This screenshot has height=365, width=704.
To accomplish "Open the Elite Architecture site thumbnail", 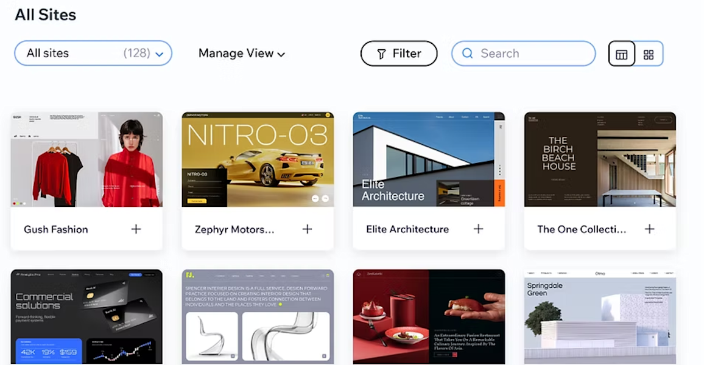I will (429, 159).
